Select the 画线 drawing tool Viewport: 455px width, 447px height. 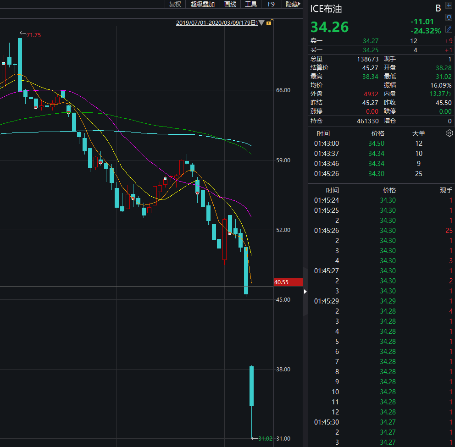pyautogui.click(x=230, y=4)
